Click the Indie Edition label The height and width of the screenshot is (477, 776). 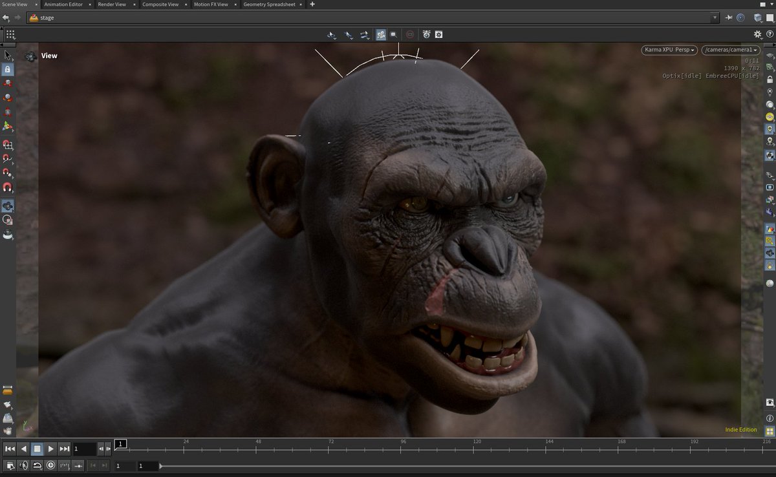coord(740,429)
